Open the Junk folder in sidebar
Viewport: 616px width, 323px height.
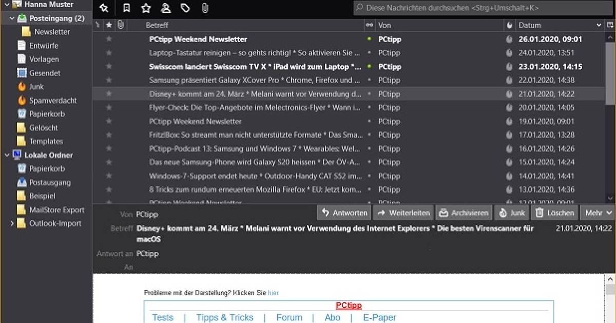click(36, 86)
